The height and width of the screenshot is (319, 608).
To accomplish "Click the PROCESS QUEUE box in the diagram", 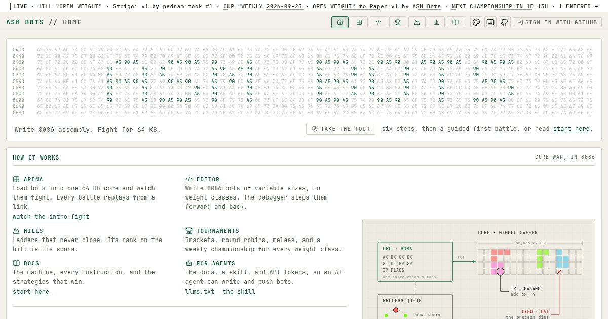I will (415, 306).
